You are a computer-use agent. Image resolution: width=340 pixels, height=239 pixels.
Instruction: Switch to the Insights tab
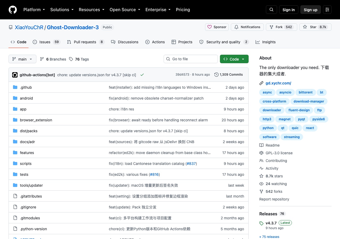click(266, 42)
